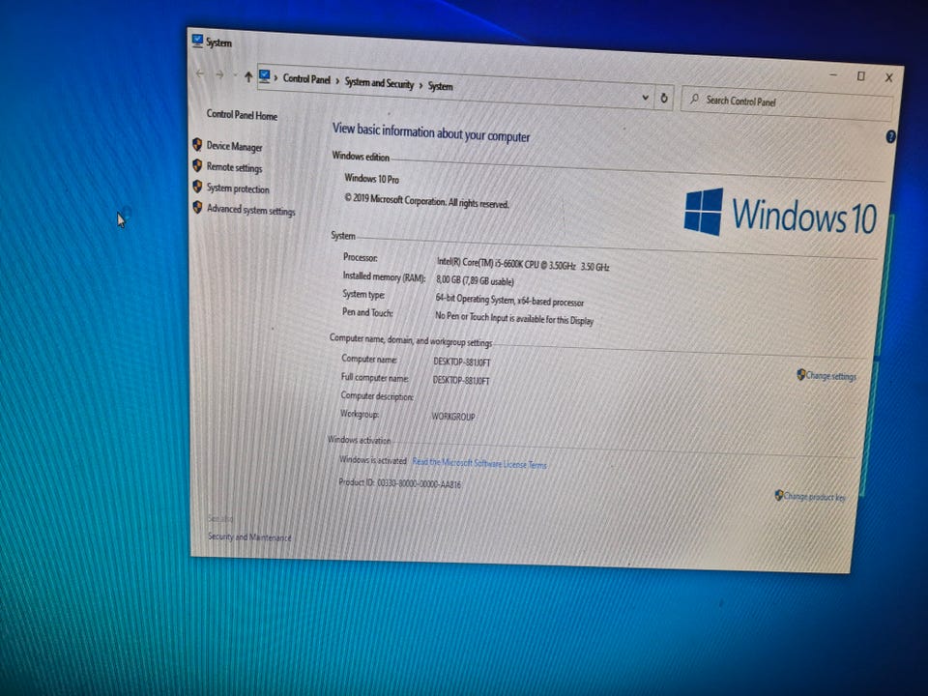Open Advanced system settings link
This screenshot has height=696, width=928.
click(x=250, y=210)
